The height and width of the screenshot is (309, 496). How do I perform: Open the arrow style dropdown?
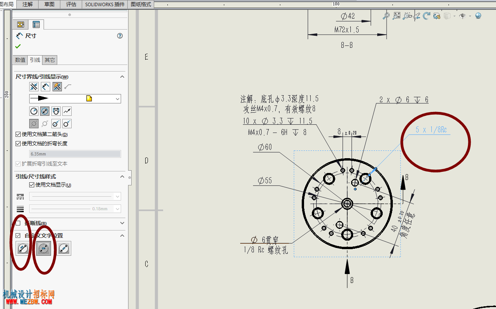tap(75, 99)
